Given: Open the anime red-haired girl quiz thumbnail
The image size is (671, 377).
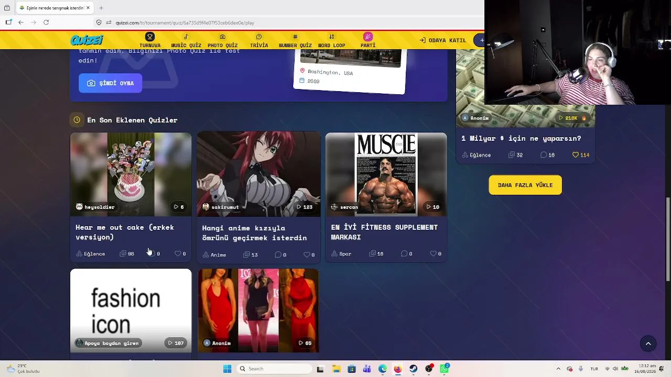Looking at the screenshot, I should click(258, 174).
